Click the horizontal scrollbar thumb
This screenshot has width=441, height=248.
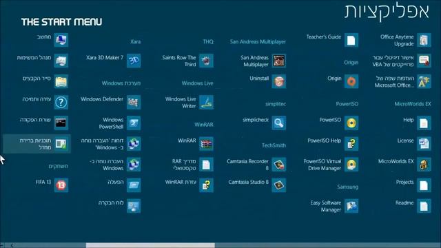click(x=150, y=245)
